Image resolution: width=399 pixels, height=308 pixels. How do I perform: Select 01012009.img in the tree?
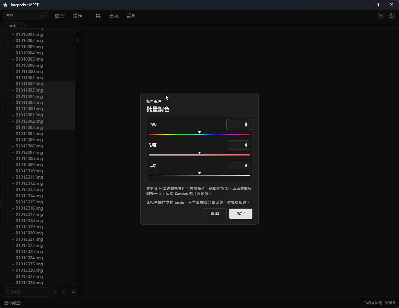pyautogui.click(x=29, y=165)
